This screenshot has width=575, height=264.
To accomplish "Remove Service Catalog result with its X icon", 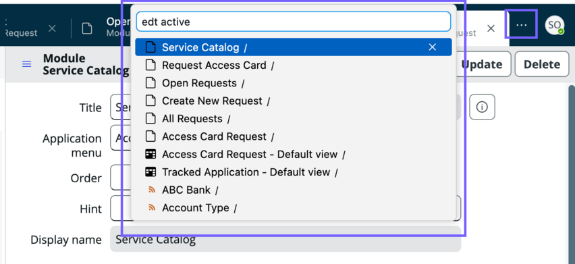I will 433,47.
